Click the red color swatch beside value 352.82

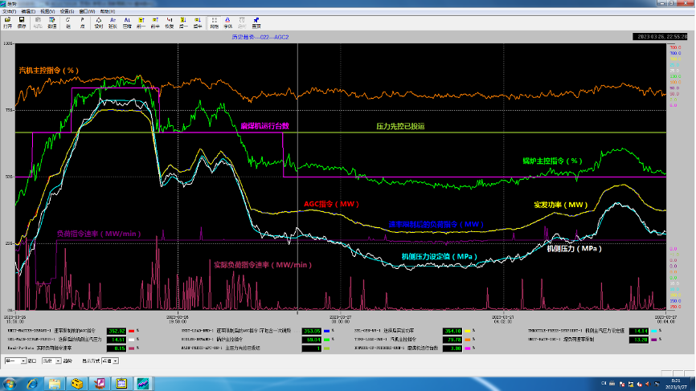click(x=132, y=331)
